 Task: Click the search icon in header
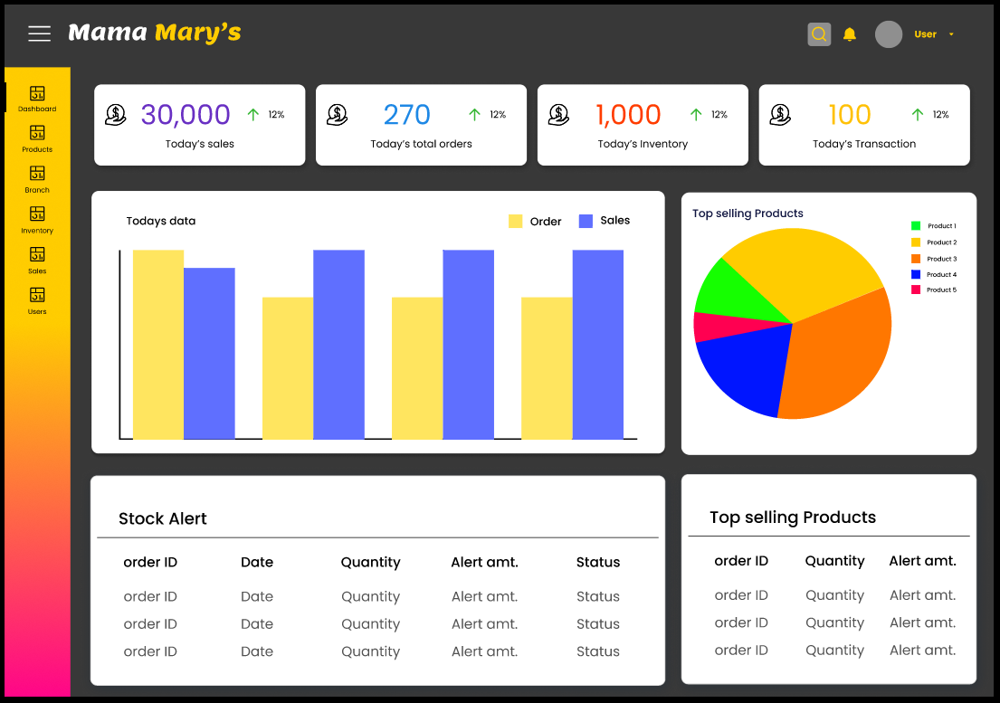click(819, 34)
